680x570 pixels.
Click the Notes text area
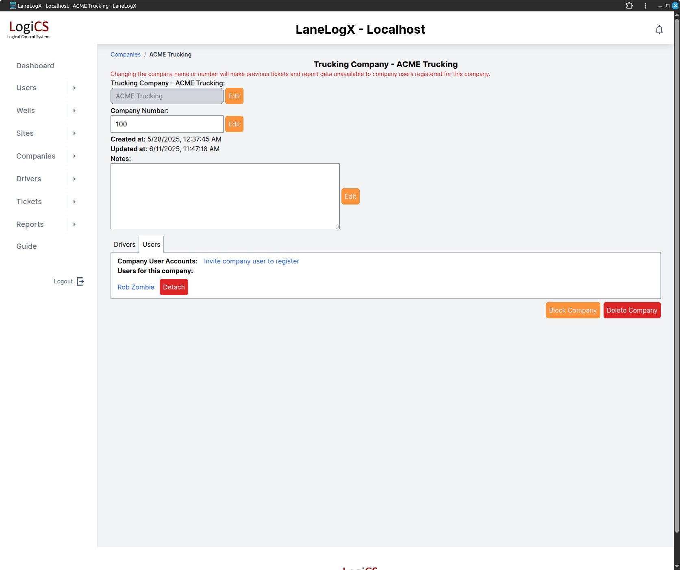[225, 196]
